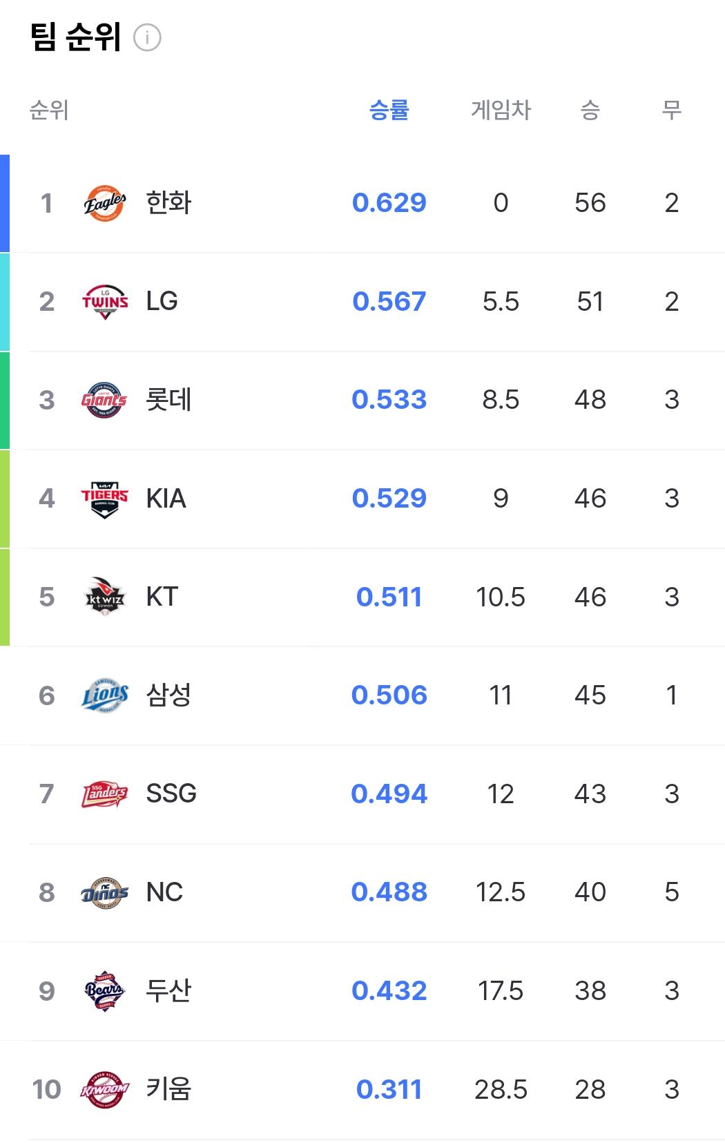Screen dimensions: 725x1143
Task: Select the 순위 rank column header
Action: tap(49, 110)
